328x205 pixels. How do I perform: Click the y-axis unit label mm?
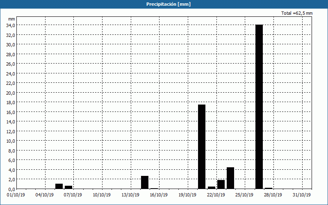[x=12, y=19]
